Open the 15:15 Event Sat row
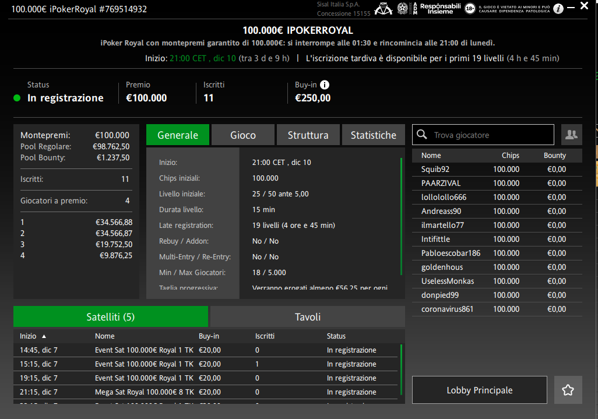The image size is (598, 419). click(x=206, y=364)
